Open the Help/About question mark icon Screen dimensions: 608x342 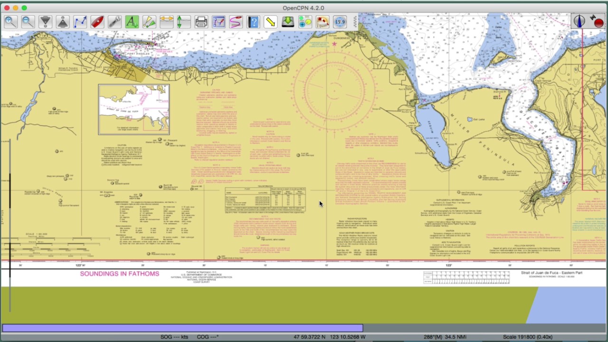253,22
